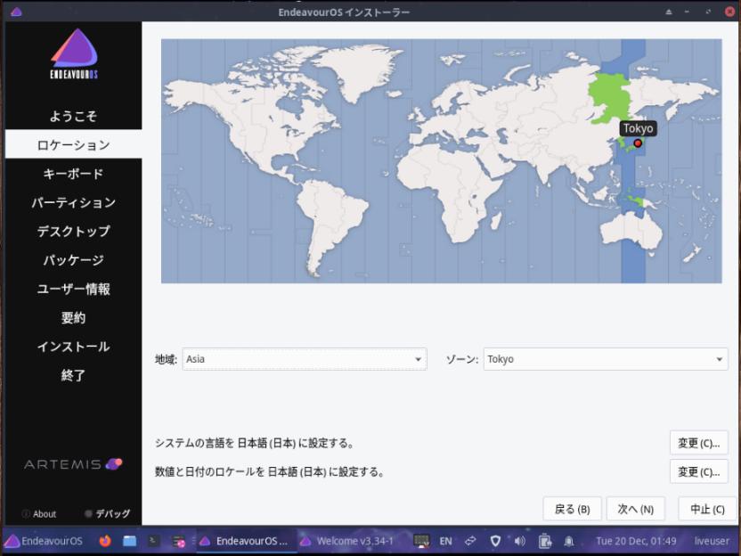Select the ユーザー情報 step in the sidebar
The width and height of the screenshot is (741, 556).
tap(73, 289)
